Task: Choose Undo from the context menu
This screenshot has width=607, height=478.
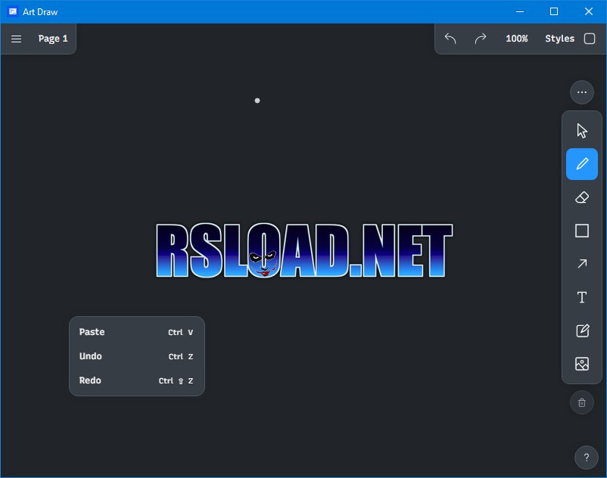Action: pyautogui.click(x=137, y=356)
